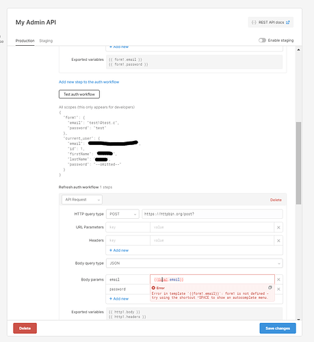Click the Refresh auth workflow heading
This screenshot has width=314, height=342.
79,187
